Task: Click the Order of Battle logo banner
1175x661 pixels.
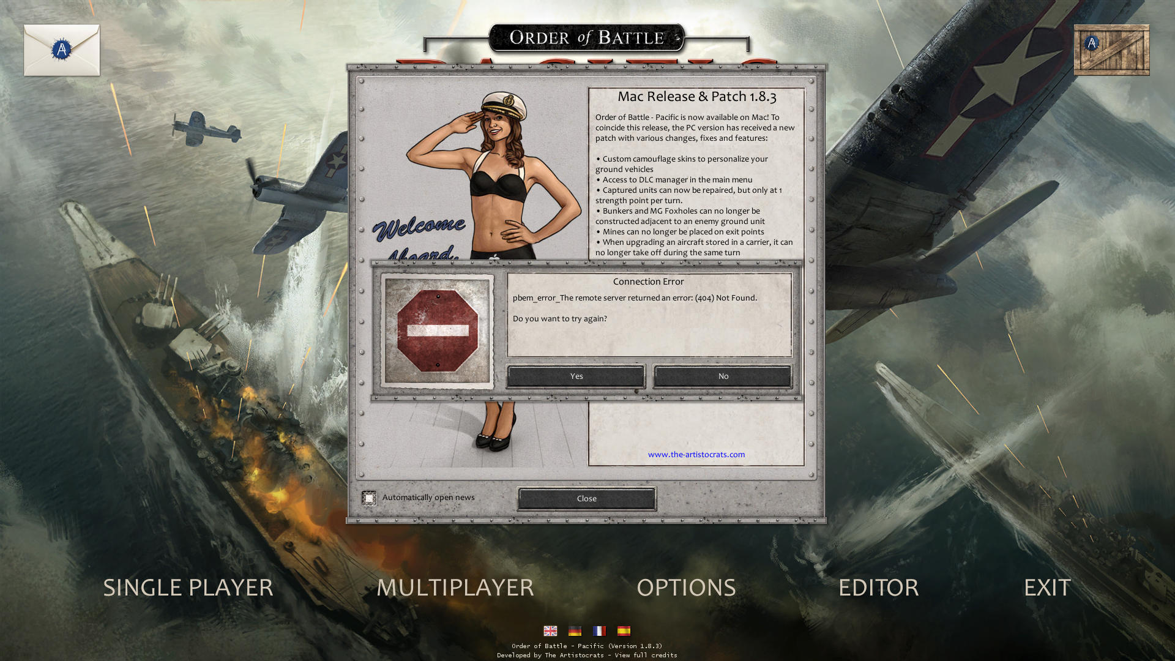Action: click(x=586, y=38)
